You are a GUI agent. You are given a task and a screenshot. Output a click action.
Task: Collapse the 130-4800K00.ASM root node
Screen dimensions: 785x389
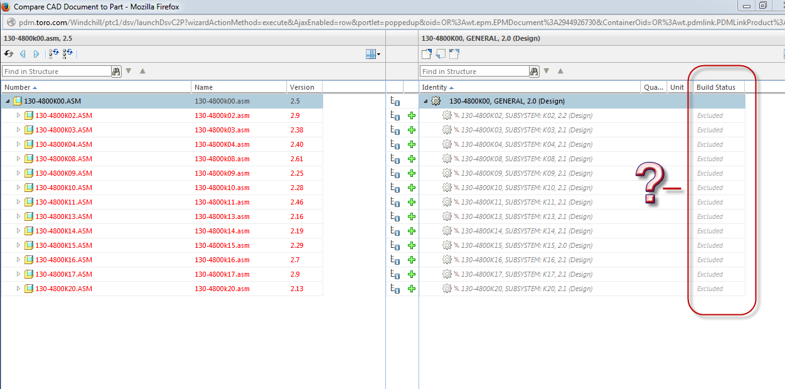[x=8, y=101]
